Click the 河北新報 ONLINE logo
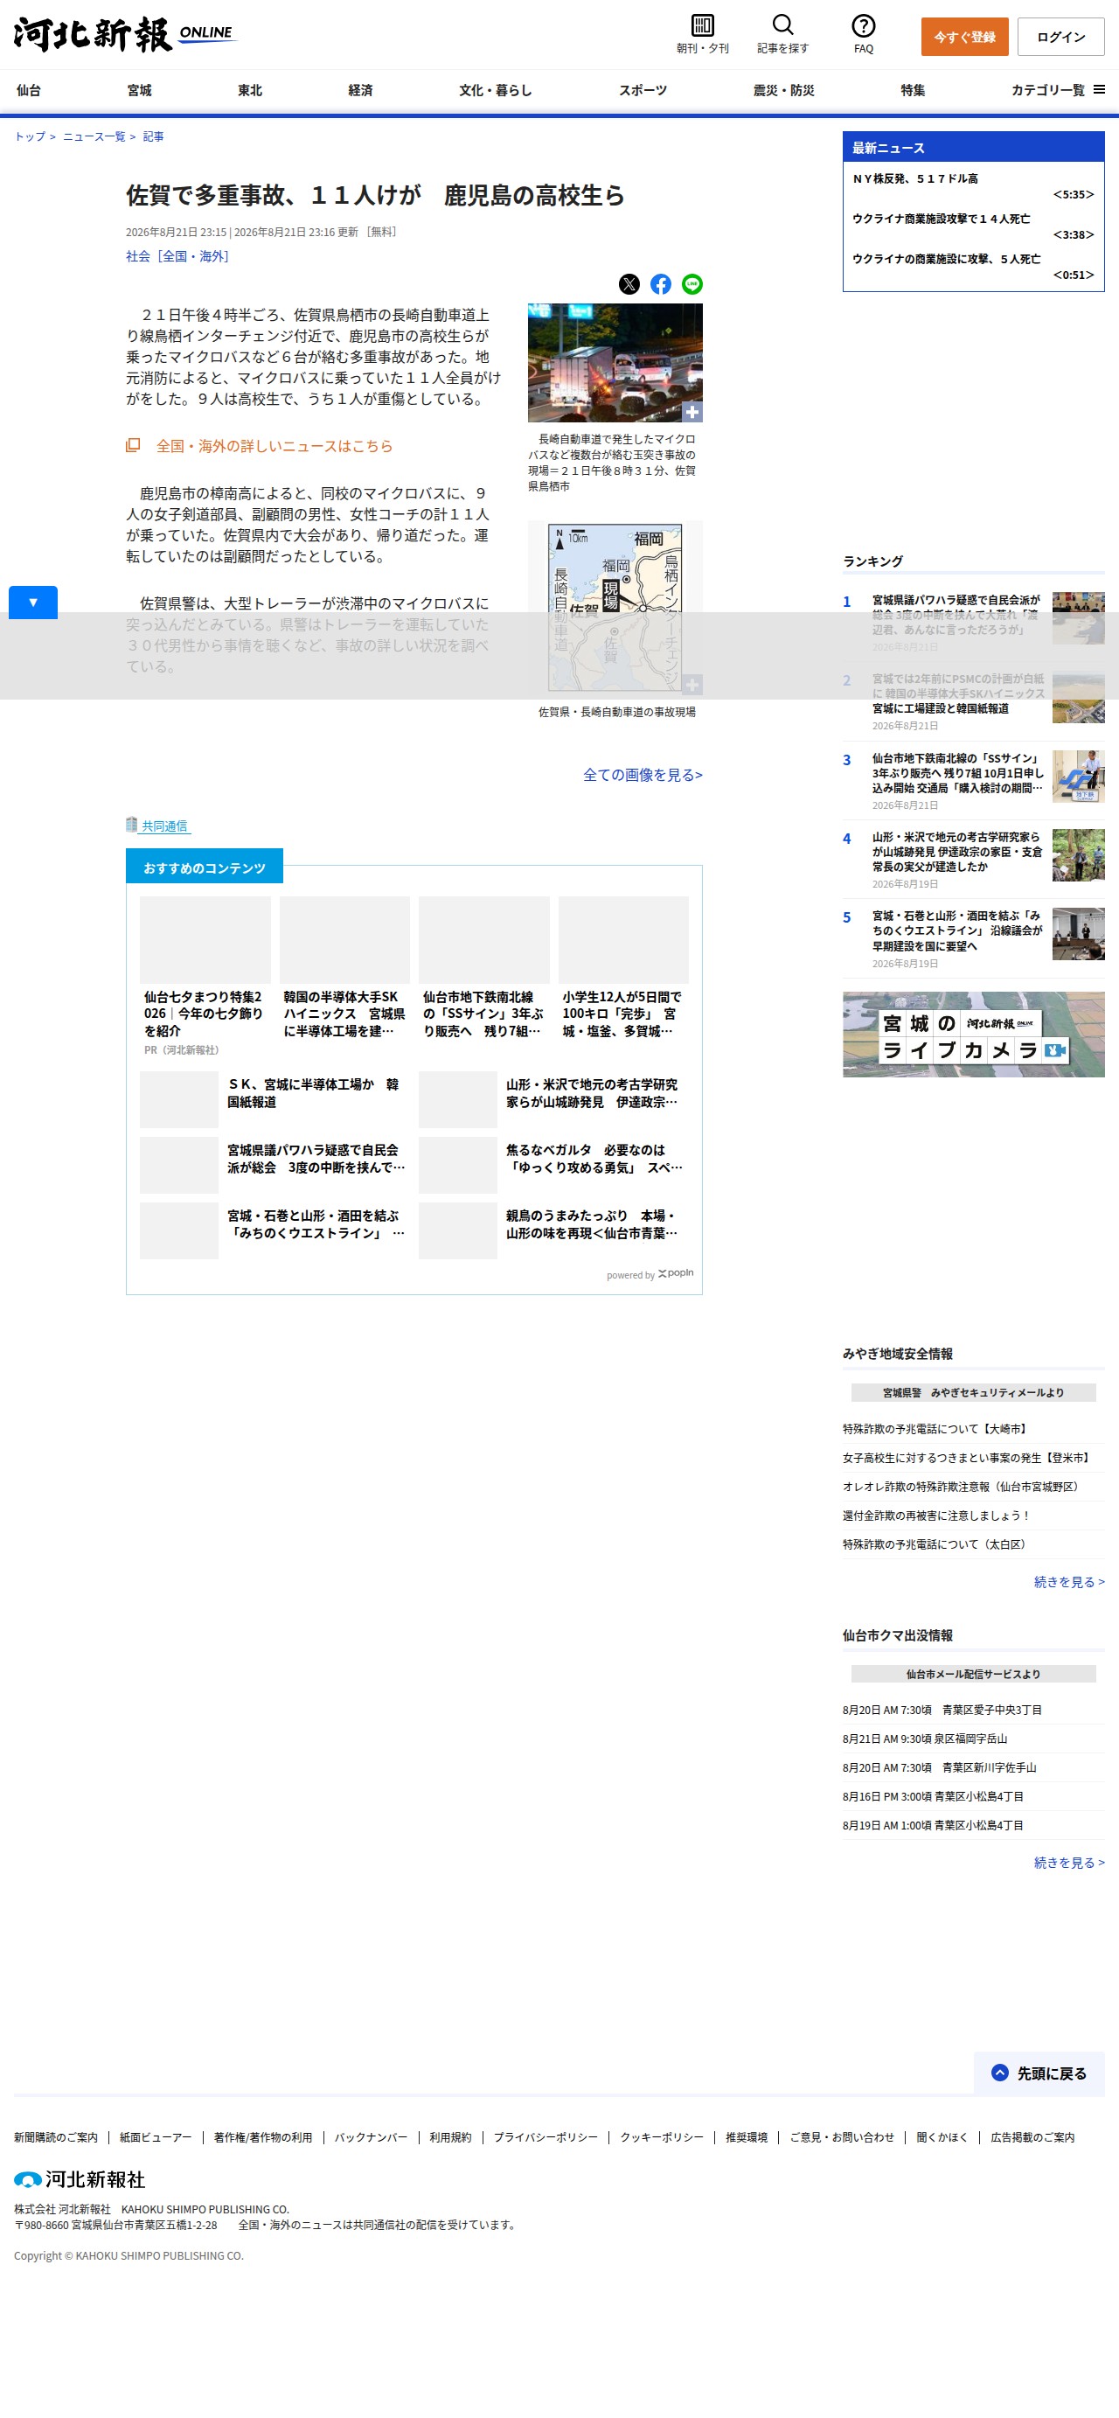Viewport: 1119px width, 2418px height. pyautogui.click(x=125, y=34)
